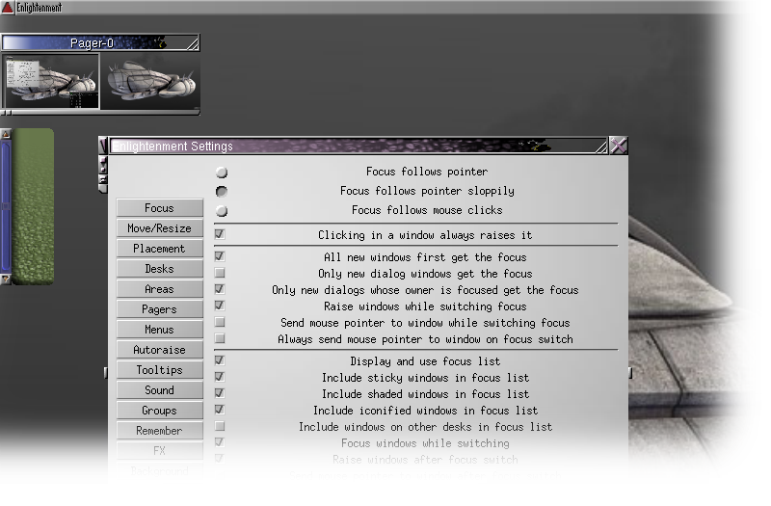Click the Pager-0 title bar resize icon

pos(193,43)
